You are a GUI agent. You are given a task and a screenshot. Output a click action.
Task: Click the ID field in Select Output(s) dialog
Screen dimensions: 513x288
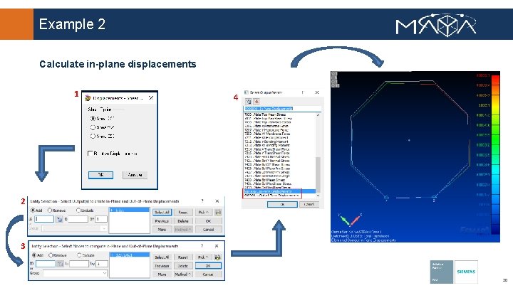[44, 219]
